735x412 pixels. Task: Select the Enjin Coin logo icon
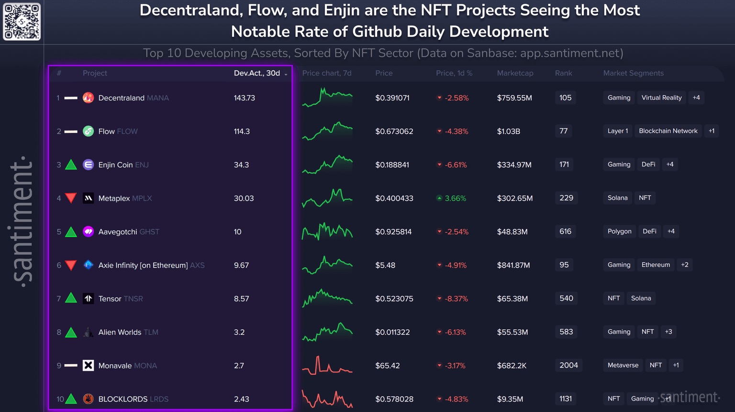tap(88, 165)
